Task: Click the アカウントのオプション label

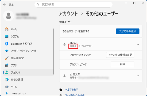Action: tap(80, 55)
